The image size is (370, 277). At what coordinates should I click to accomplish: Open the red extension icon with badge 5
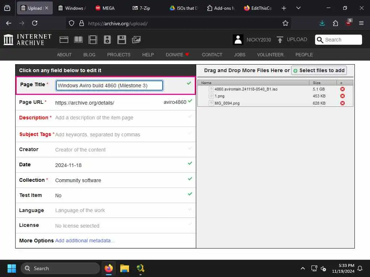tap(349, 23)
